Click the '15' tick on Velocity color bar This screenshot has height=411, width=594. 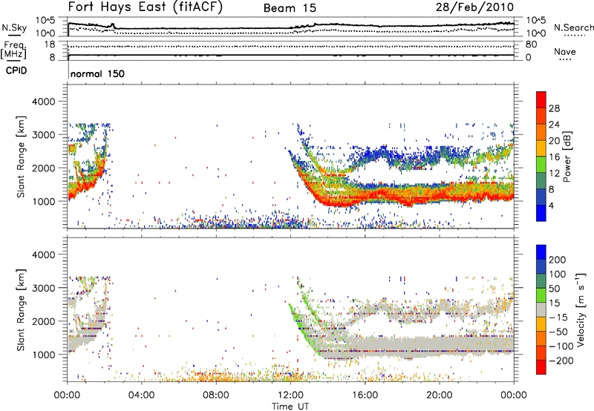(554, 303)
